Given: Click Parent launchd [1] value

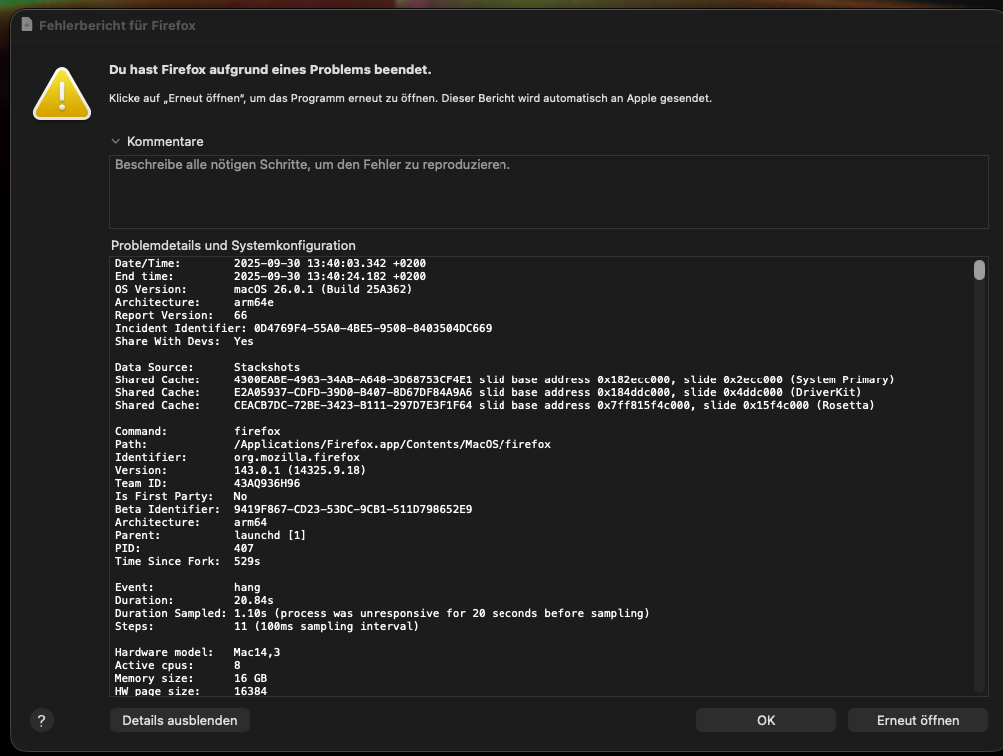Looking at the screenshot, I should [270, 535].
